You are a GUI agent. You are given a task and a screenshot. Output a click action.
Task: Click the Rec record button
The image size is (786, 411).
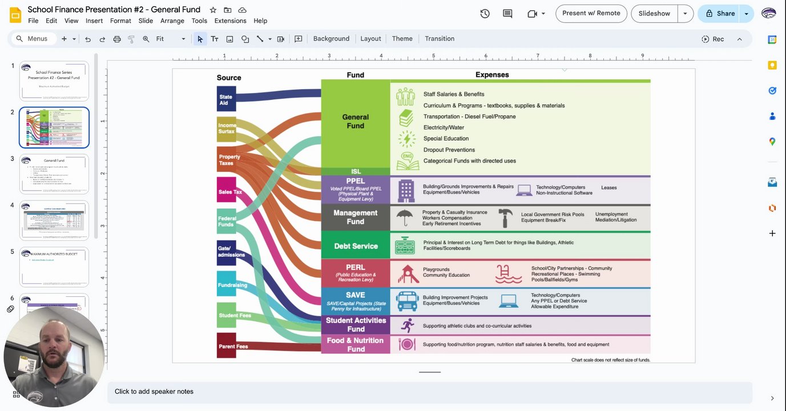[713, 39]
